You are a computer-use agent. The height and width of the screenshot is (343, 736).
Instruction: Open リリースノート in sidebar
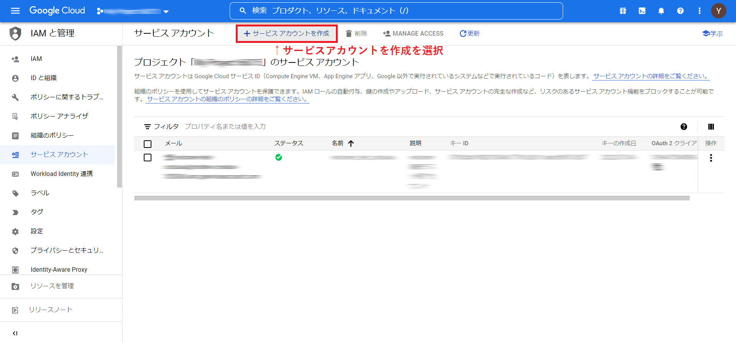pos(61,310)
